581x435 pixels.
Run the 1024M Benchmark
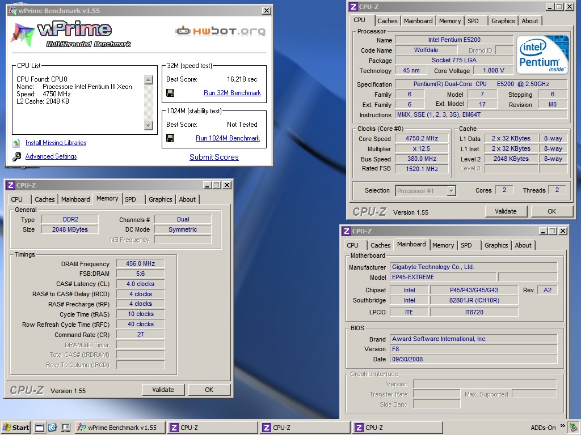228,138
